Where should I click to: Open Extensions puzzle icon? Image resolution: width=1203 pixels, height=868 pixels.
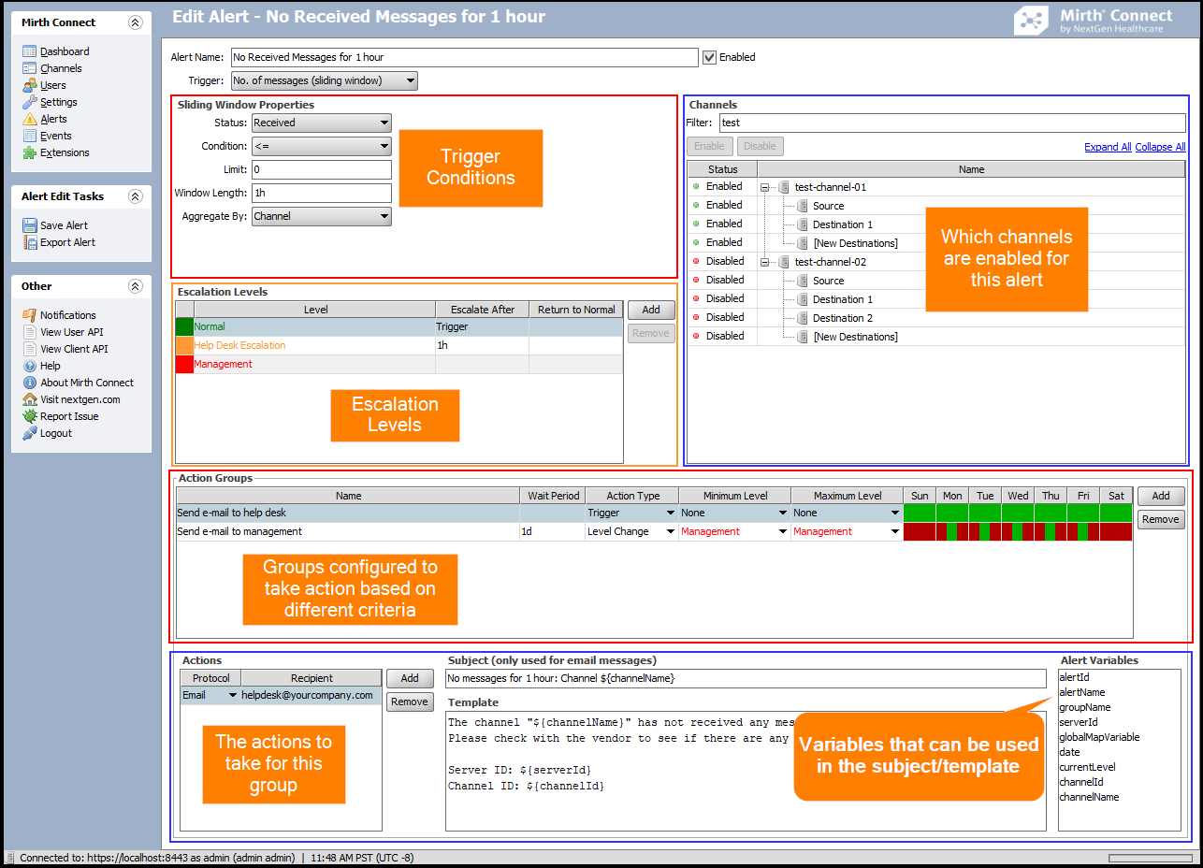coord(29,152)
